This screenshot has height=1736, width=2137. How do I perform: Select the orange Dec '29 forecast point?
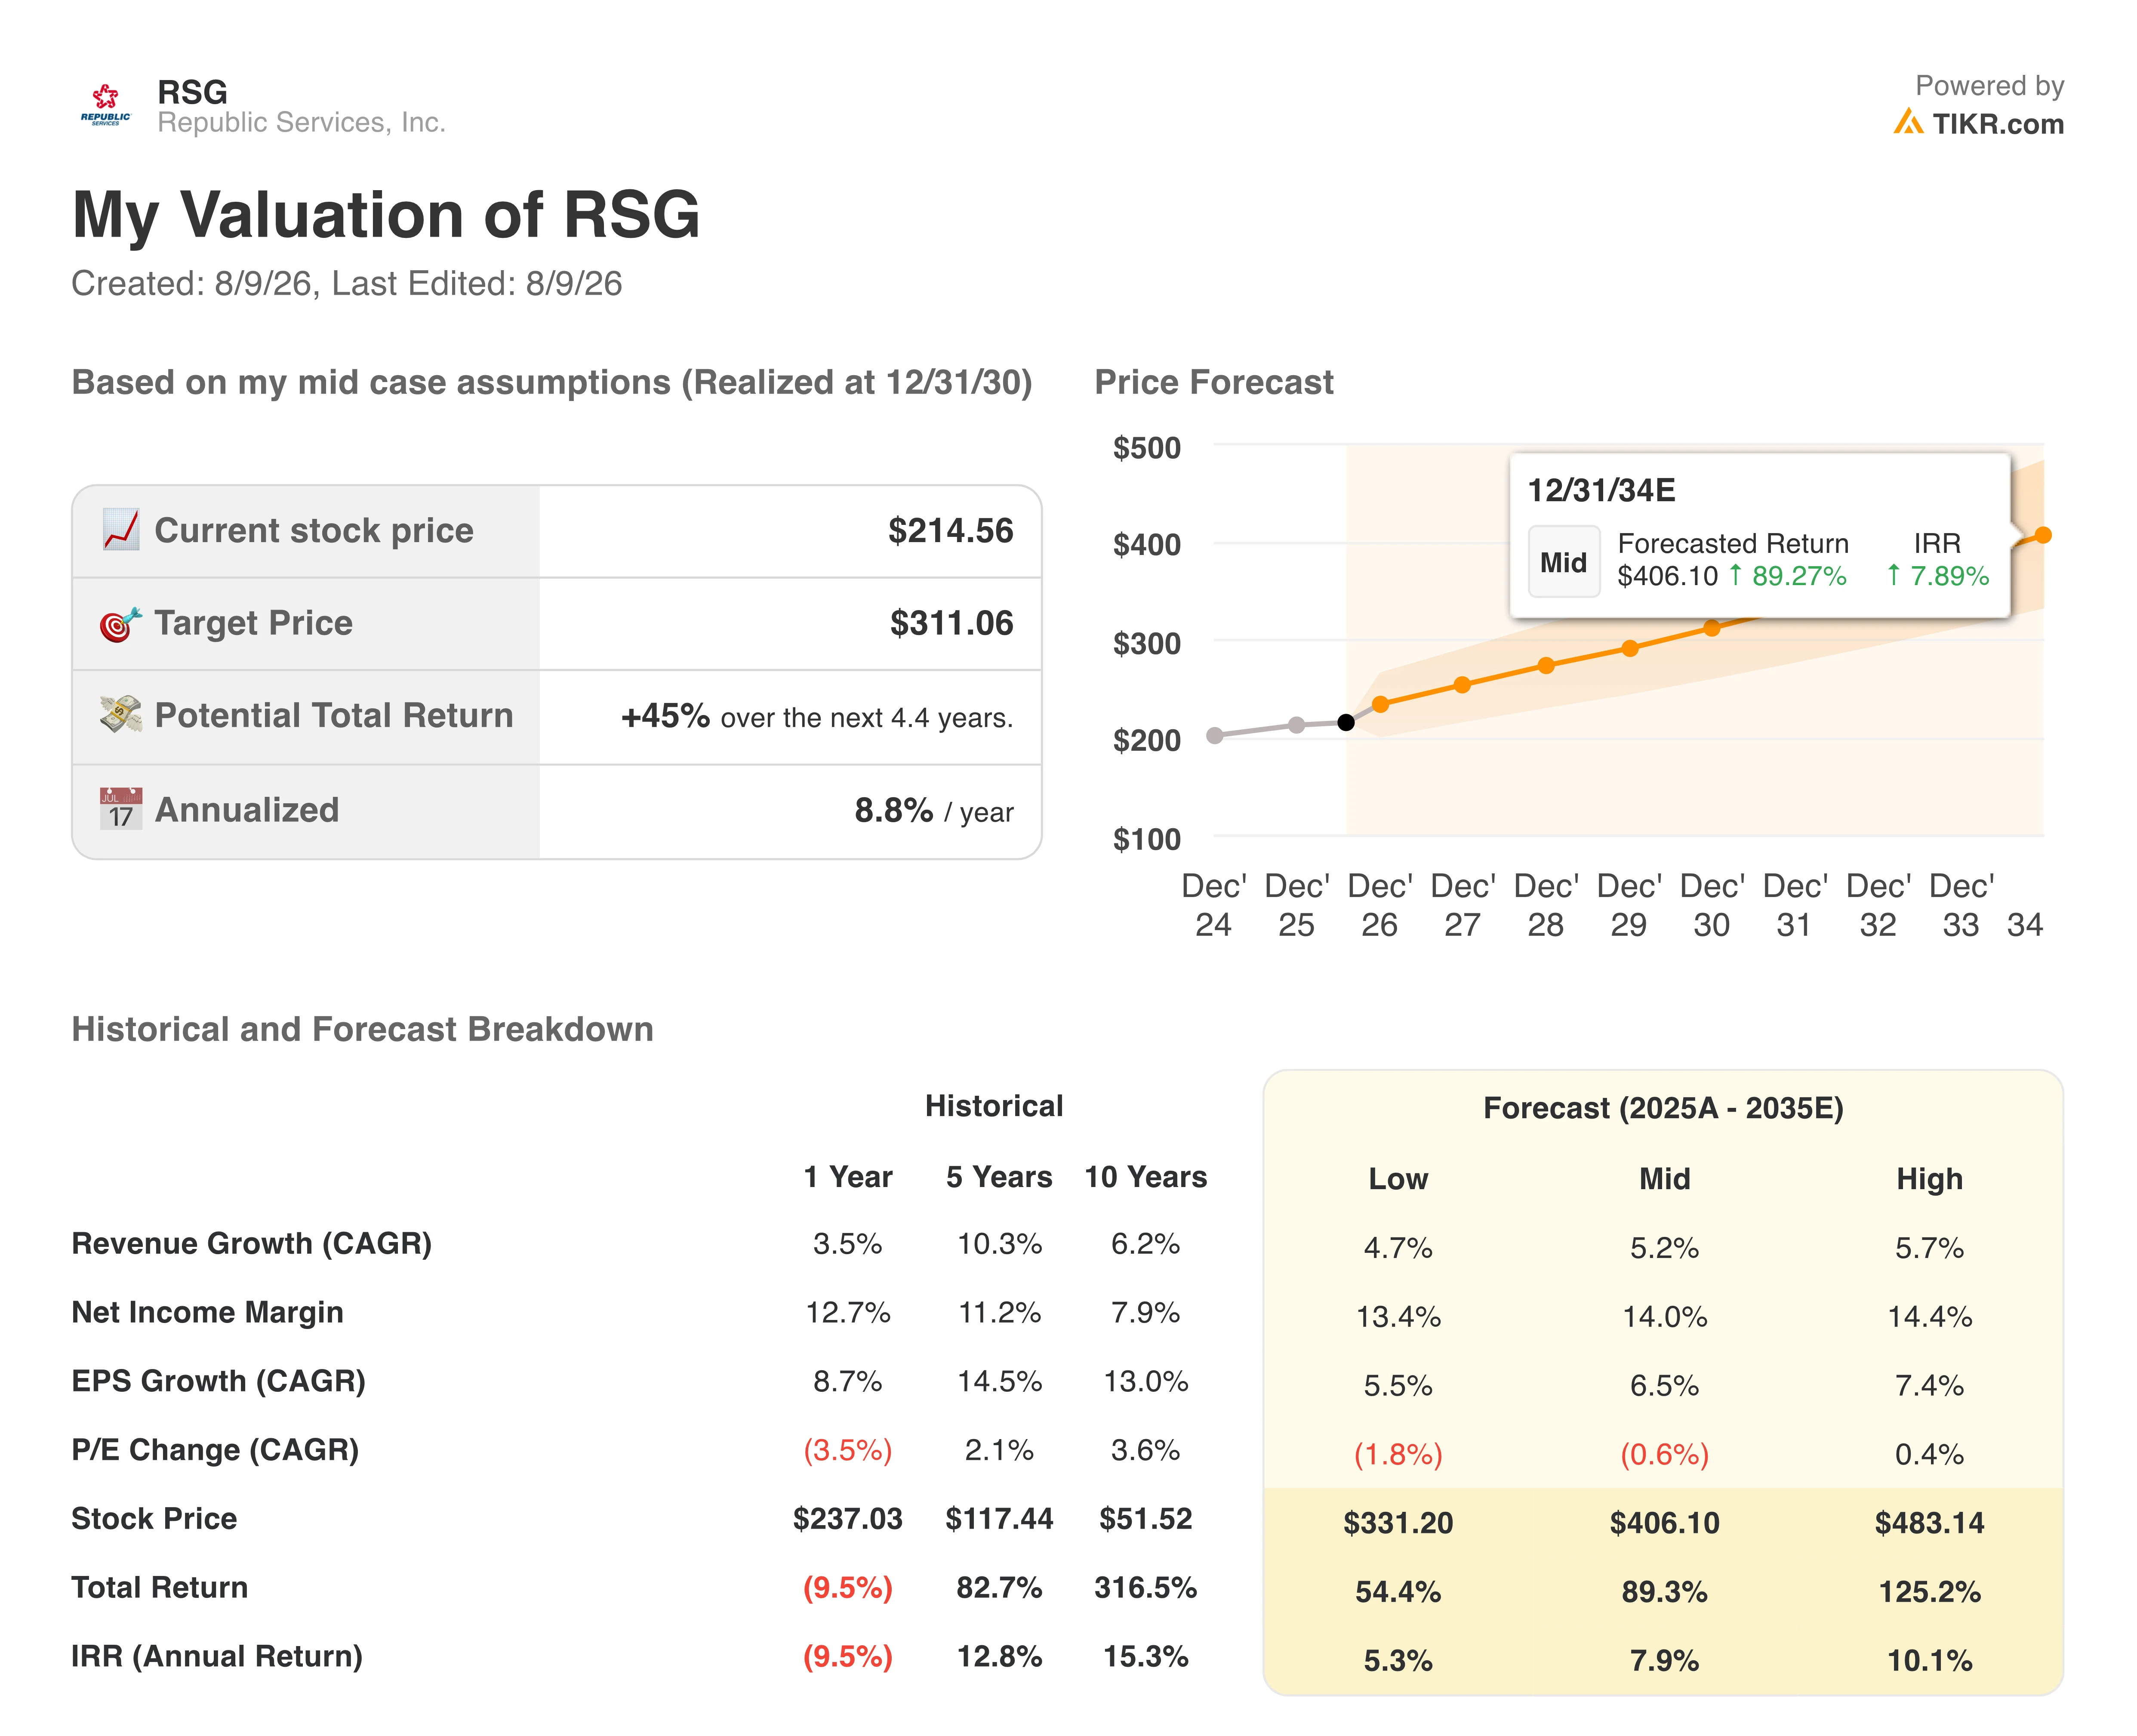tap(1630, 648)
